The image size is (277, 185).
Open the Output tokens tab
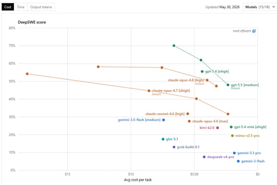coord(41,7)
